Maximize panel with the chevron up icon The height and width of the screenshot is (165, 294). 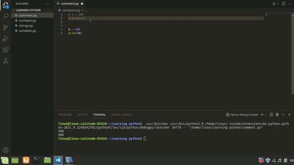tap(283, 115)
